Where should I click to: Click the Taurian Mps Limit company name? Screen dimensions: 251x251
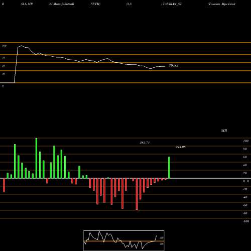pos(221,4)
